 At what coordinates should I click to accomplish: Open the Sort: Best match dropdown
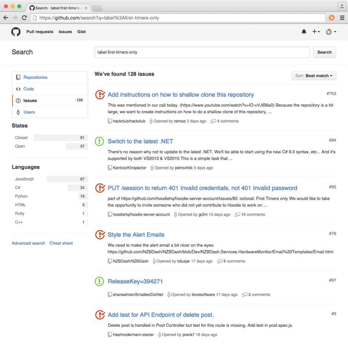(314, 76)
